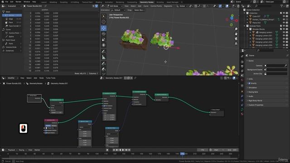Select the Hanging Lantern.002 outliner item
Viewport: 290px width, 163px height.
pyautogui.click(x=264, y=39)
